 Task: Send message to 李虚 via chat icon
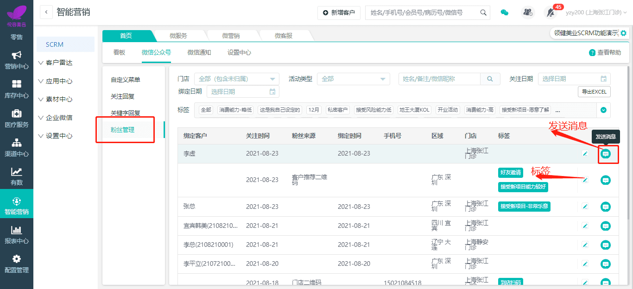coord(605,154)
